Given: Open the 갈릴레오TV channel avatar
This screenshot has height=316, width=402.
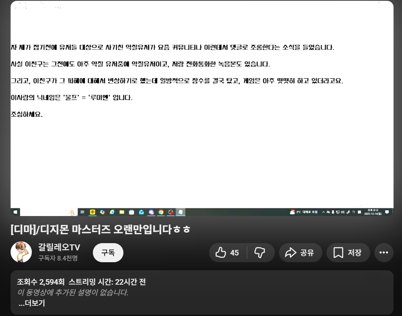Looking at the screenshot, I should pos(21,252).
